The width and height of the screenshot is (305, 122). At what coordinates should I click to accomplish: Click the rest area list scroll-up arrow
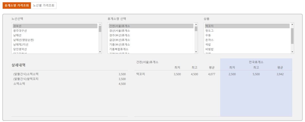[x=196, y=25]
